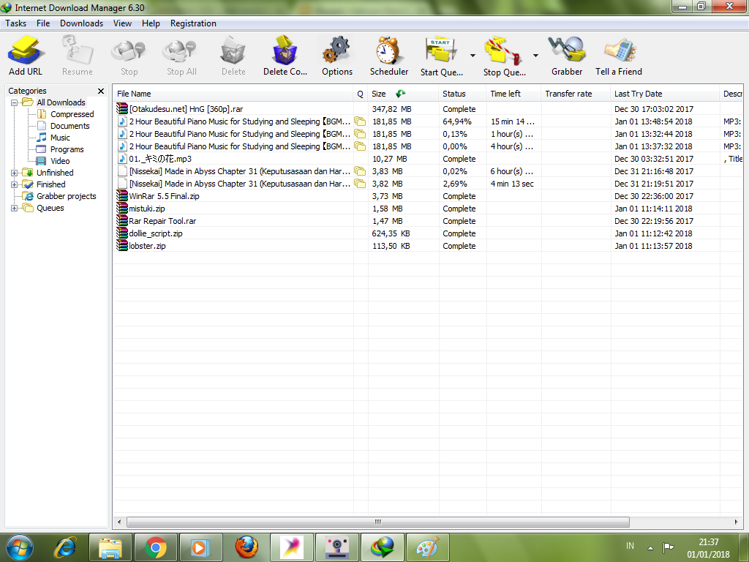Open the Registration menu
This screenshot has height=562, width=749.
click(193, 23)
